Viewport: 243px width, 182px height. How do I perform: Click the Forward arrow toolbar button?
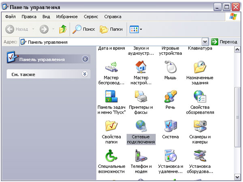(x=44, y=29)
